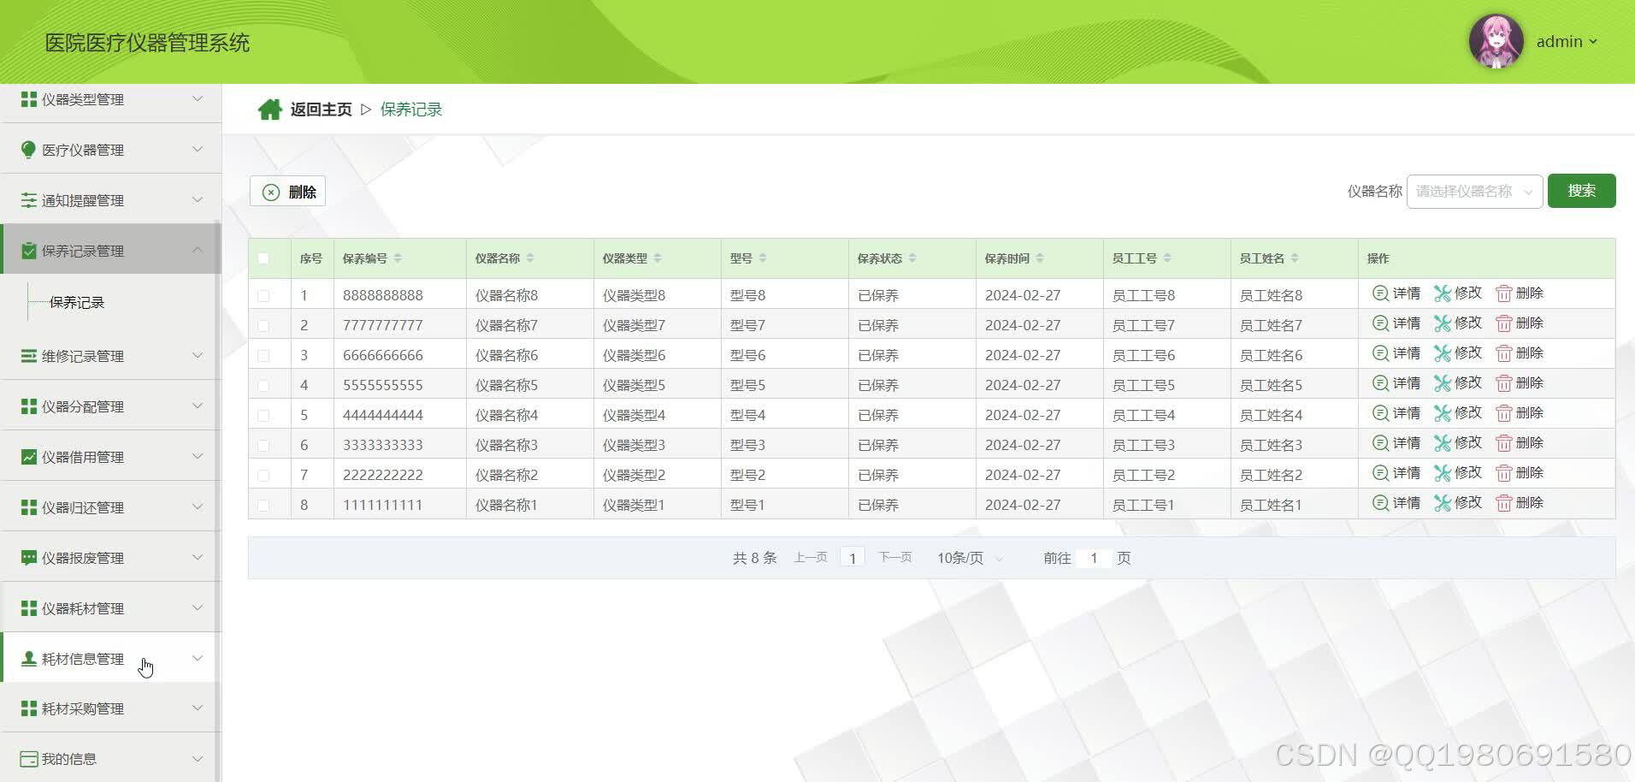The height and width of the screenshot is (782, 1635).
Task: Click the 下一页 pagination button
Action: (895, 558)
